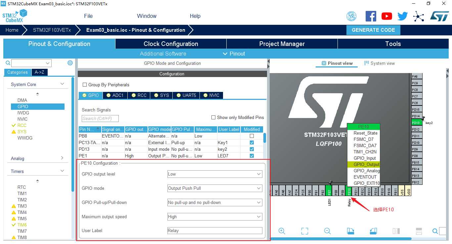452x244 pixels.
Task: Open GPIO Pull-up/Pull-down dropdown
Action: pyautogui.click(x=215, y=202)
